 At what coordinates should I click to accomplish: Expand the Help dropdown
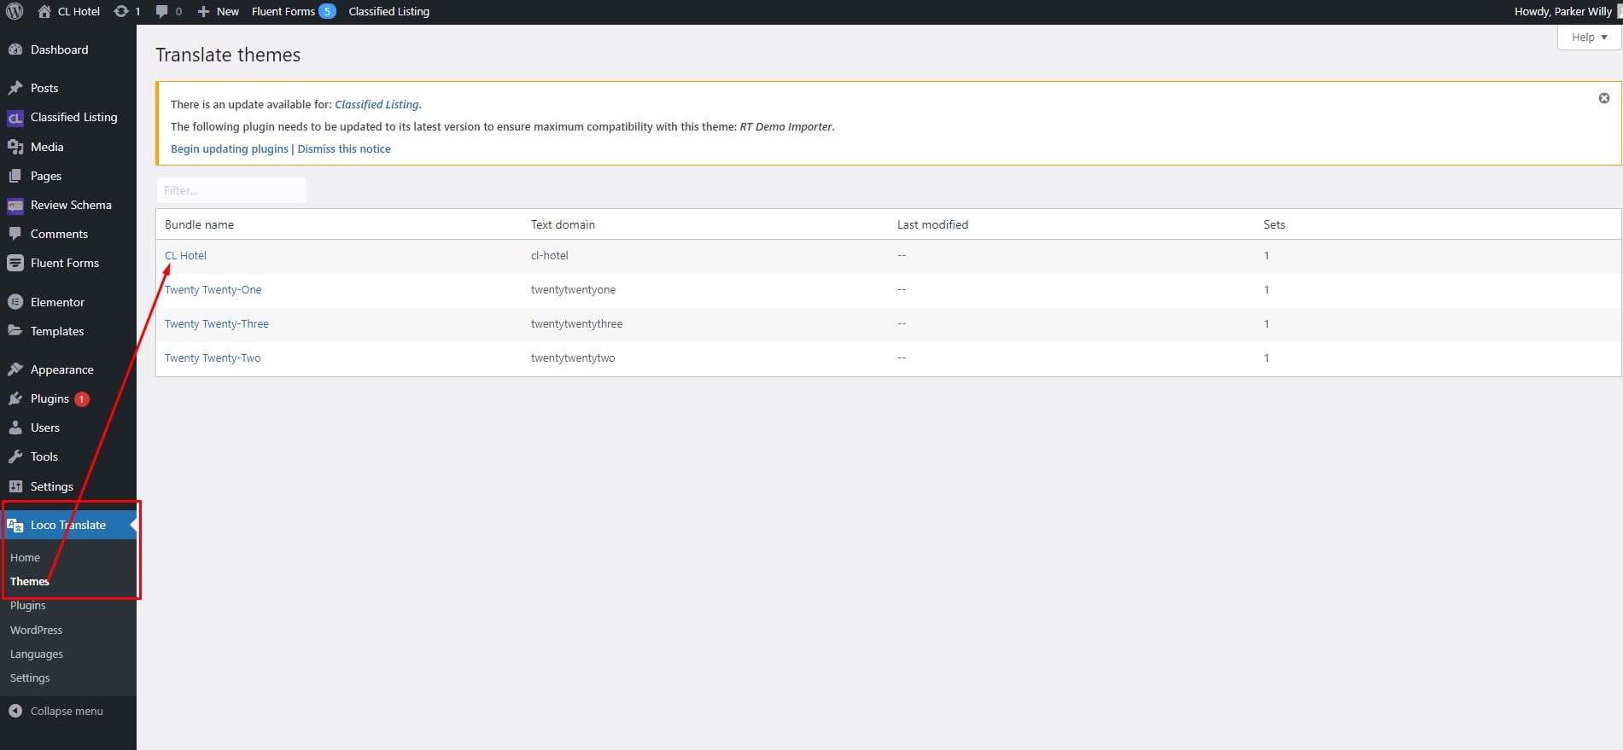click(x=1589, y=38)
